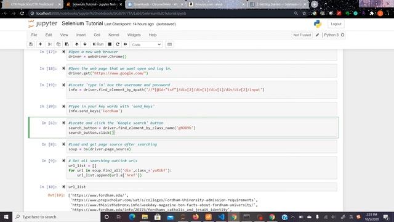Screen dimensions: 394x222
Task: Open a new browser tab
Action: point(315,4)
